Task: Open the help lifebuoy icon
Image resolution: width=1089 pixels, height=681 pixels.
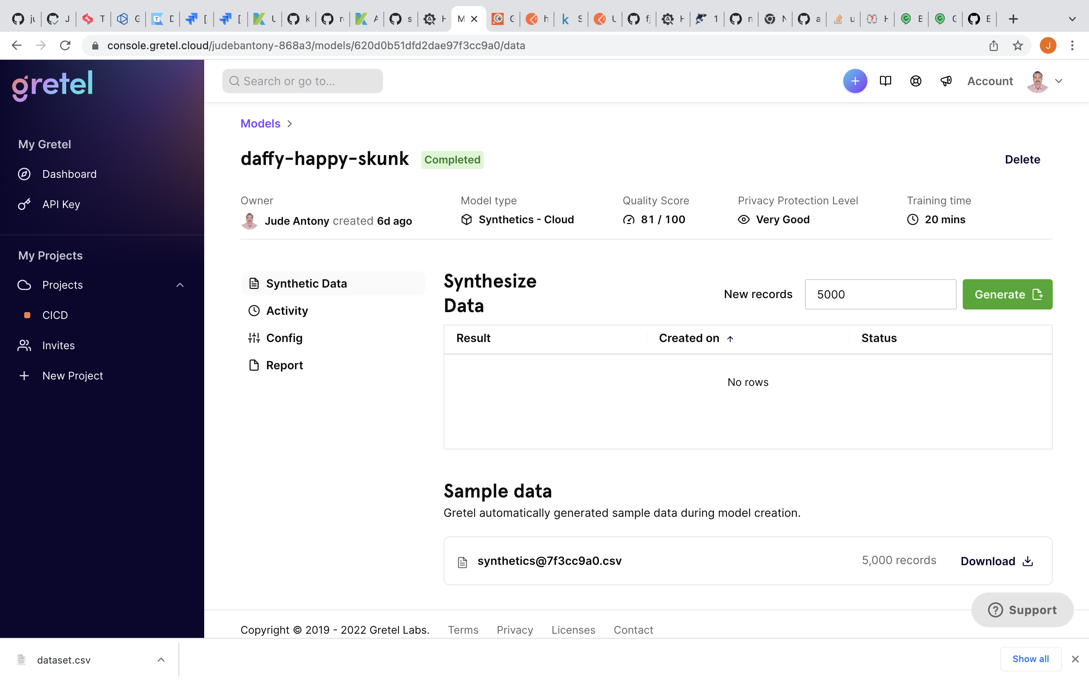Action: click(916, 81)
